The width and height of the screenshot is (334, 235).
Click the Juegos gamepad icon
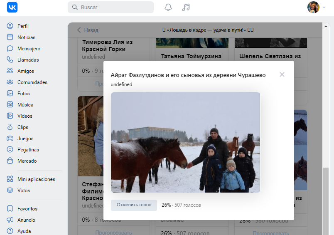(x=10, y=138)
